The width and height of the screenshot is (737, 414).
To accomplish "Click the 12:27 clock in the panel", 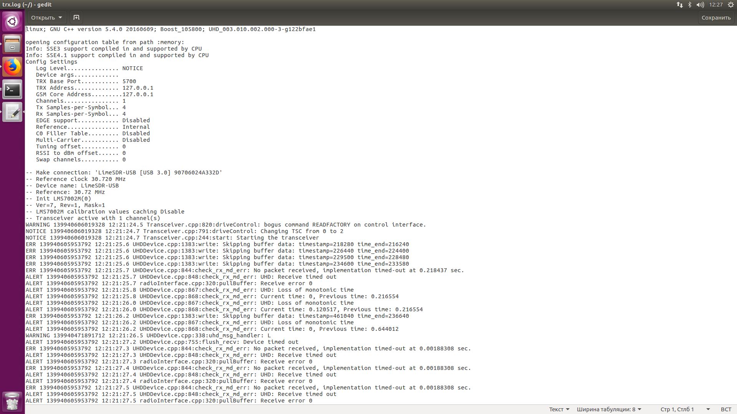I will coord(716,5).
